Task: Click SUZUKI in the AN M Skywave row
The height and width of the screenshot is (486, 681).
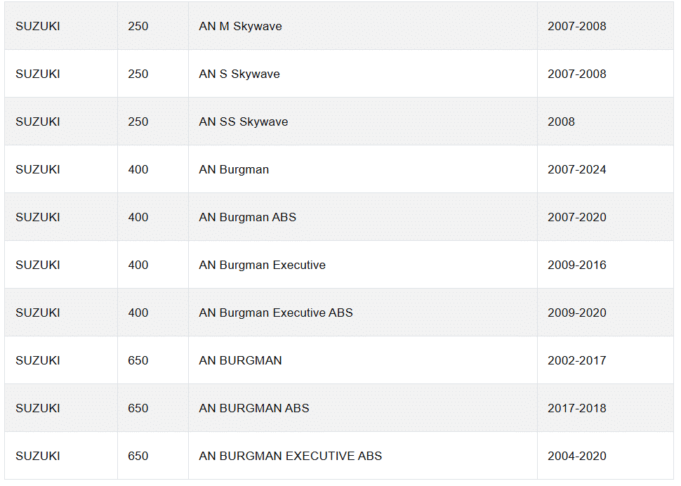Action: (x=38, y=26)
